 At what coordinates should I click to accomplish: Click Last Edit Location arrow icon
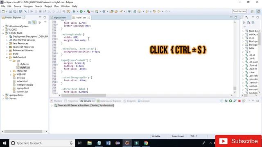click(x=154, y=11)
